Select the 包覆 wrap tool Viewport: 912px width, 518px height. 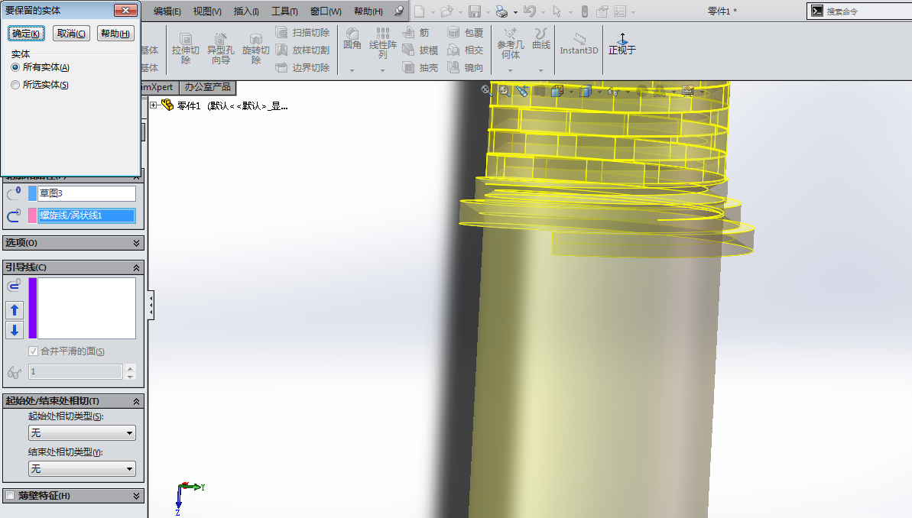tap(466, 33)
